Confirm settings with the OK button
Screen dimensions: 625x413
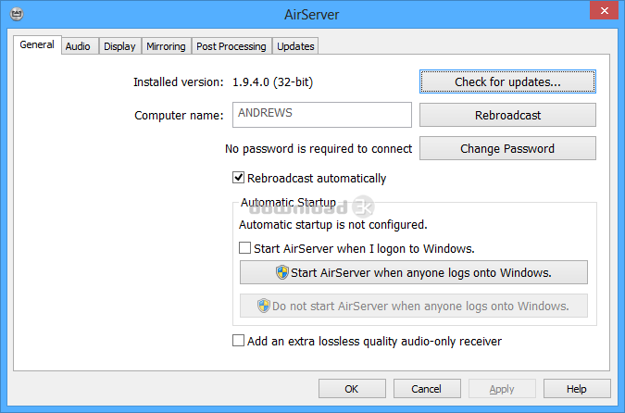(351, 389)
